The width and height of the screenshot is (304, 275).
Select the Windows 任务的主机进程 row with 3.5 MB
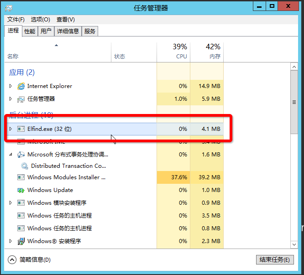coord(114,216)
